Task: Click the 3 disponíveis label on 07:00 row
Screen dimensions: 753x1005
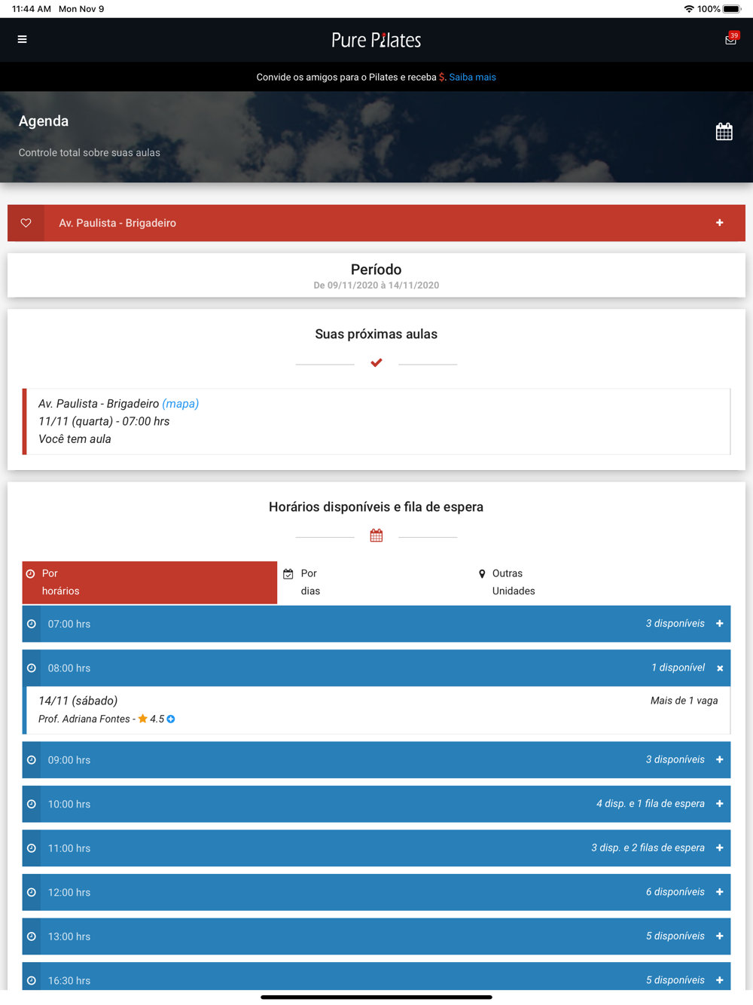Action: tap(675, 624)
